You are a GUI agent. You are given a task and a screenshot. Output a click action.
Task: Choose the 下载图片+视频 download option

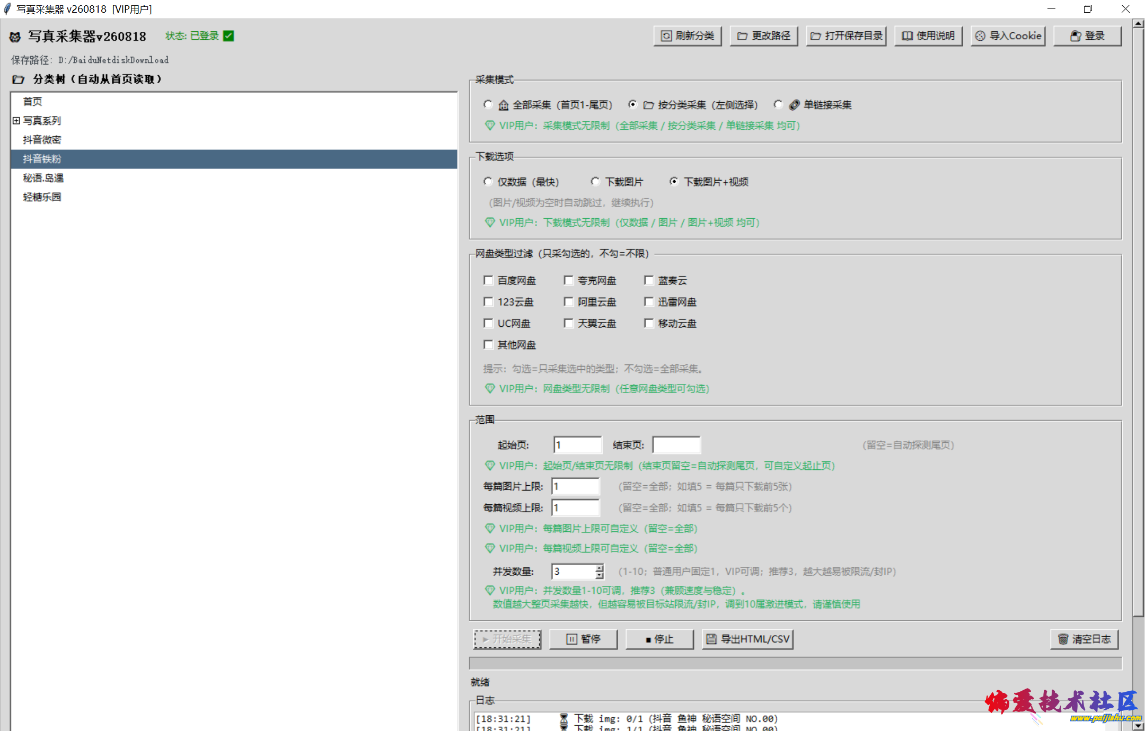click(674, 182)
